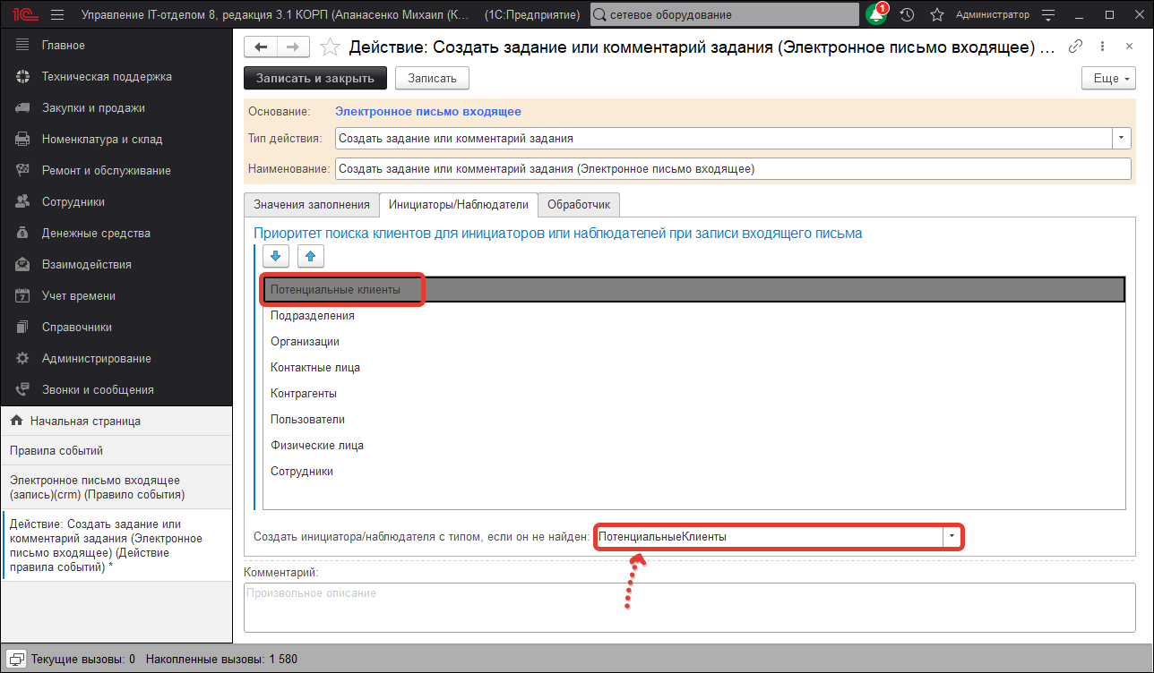Open the Денежные средства section
The height and width of the screenshot is (673, 1154).
pyautogui.click(x=99, y=233)
